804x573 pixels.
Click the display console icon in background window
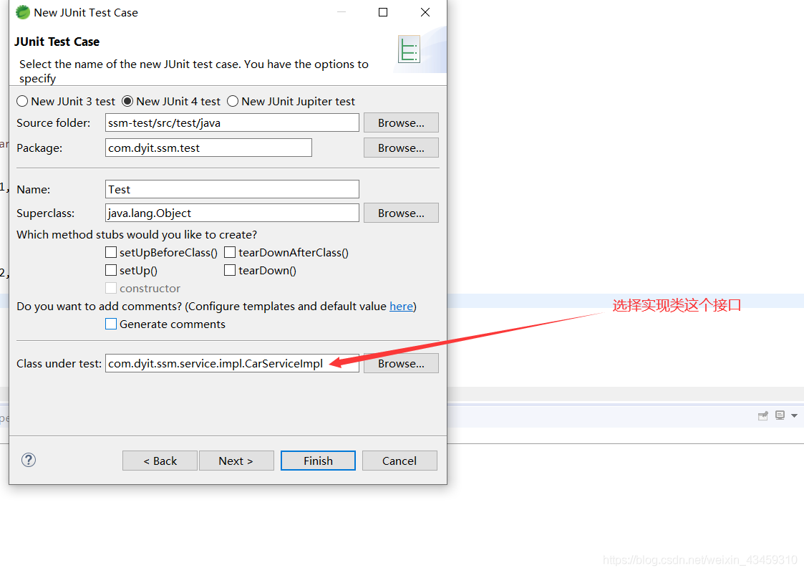pos(780,415)
